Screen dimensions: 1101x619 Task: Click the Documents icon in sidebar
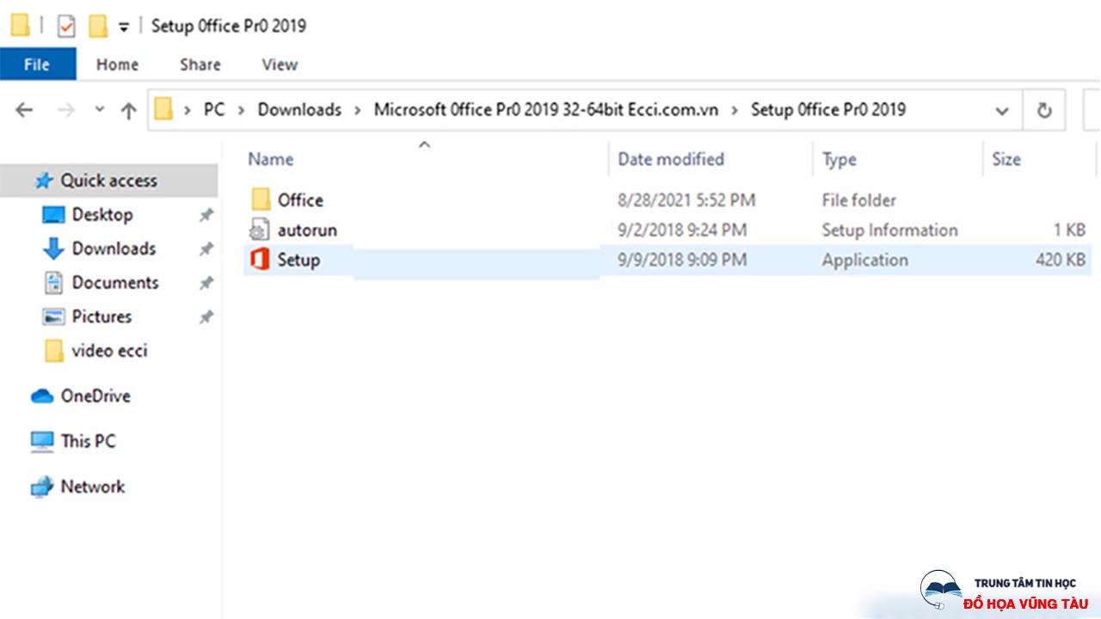point(53,282)
